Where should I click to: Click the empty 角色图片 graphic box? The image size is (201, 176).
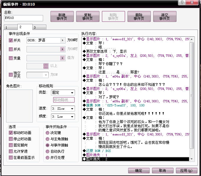(19, 106)
